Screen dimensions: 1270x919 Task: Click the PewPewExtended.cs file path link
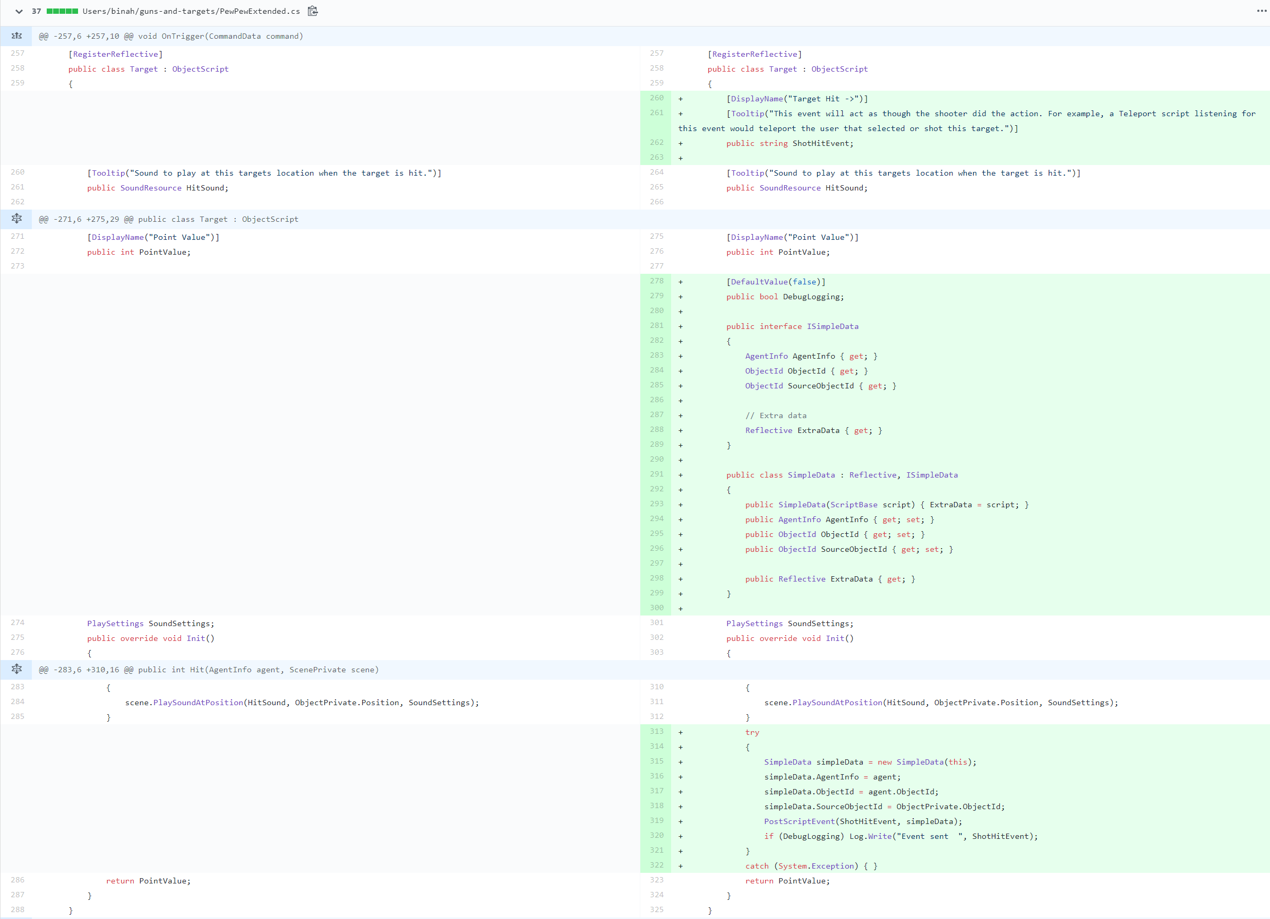pos(191,11)
